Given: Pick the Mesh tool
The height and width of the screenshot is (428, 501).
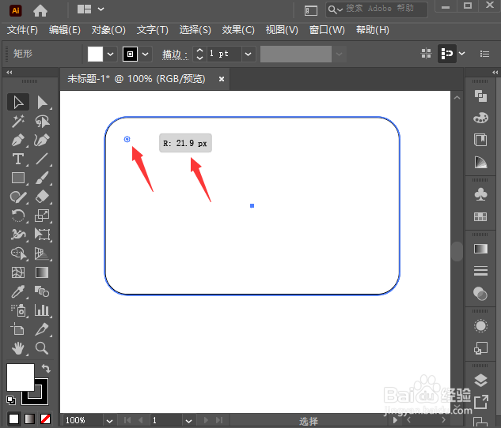Looking at the screenshot, I should click(18, 272).
